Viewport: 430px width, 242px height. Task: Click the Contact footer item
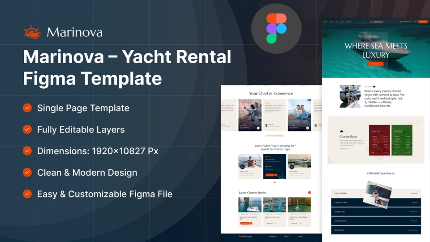tap(301, 236)
